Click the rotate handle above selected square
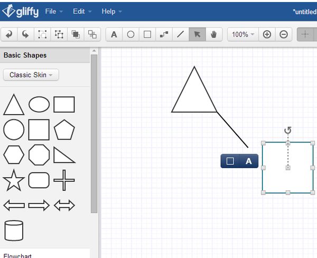The height and width of the screenshot is (258, 317). pos(288,131)
